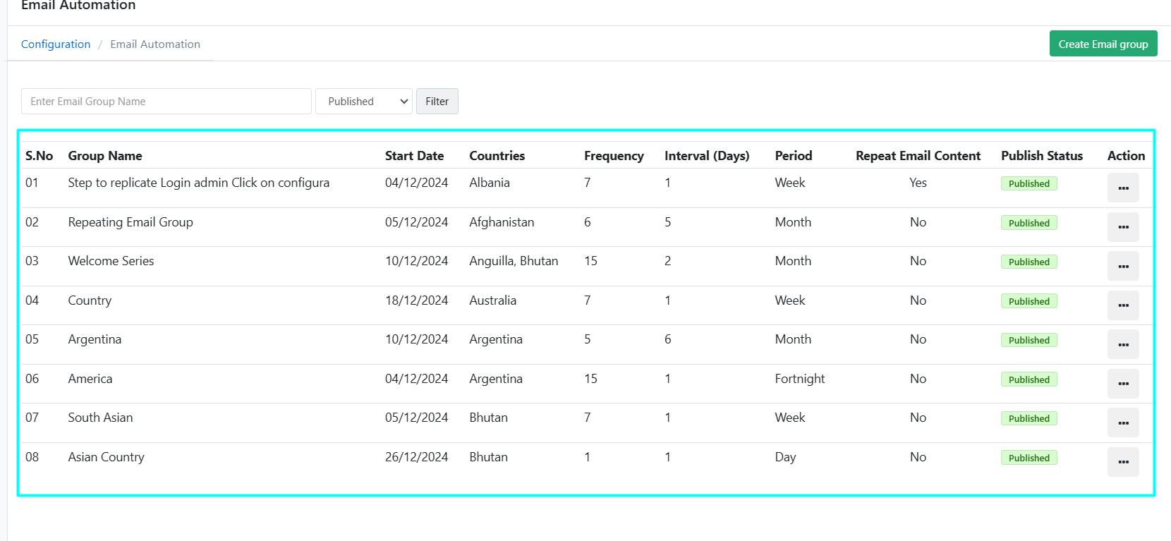Open the ellipsis menu for South Asian
This screenshot has height=541, width=1171.
[1122, 423]
